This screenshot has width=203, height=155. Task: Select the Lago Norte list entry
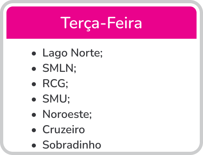coord(72,53)
